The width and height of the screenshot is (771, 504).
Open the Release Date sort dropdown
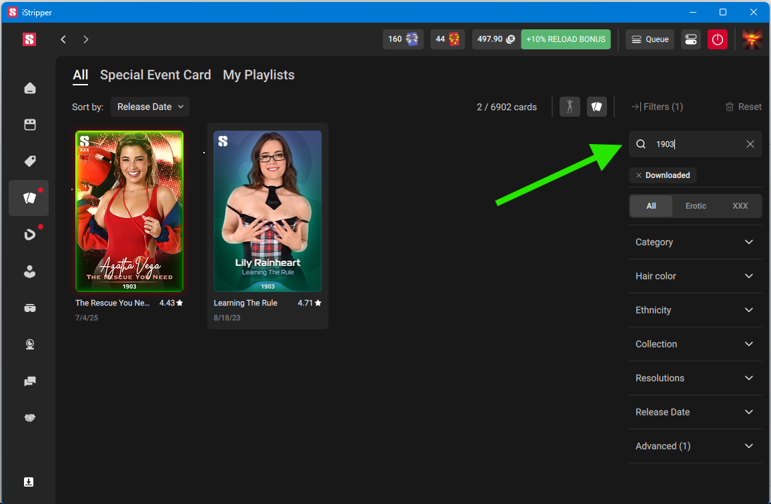pyautogui.click(x=150, y=107)
